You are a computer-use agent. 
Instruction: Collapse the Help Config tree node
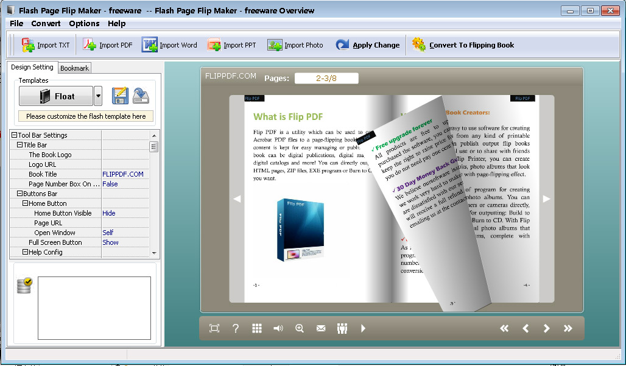[25, 252]
